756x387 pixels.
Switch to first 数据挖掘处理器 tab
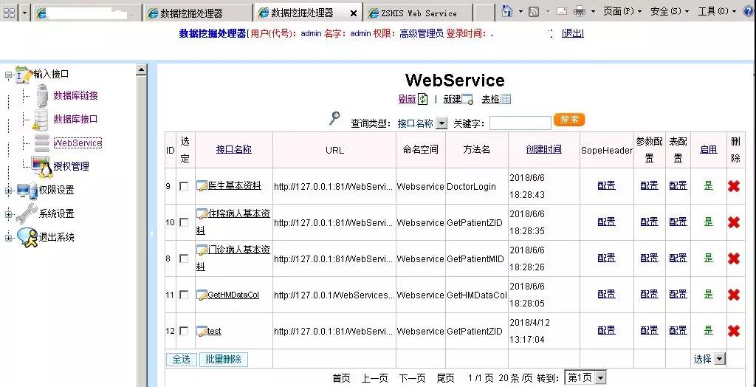(196, 13)
